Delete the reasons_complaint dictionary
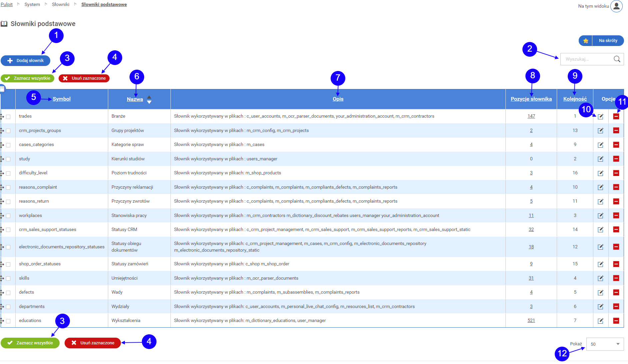 [616, 187]
